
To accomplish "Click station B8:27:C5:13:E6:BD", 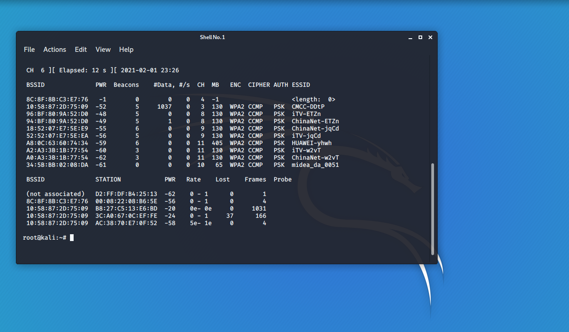I will click(x=126, y=209).
